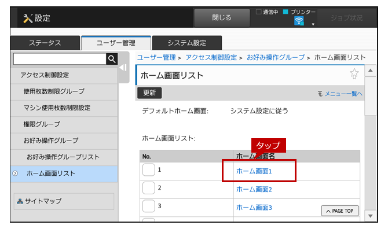
Task: Click the circled arrow beside ホーム画面リスト
Action: point(15,173)
